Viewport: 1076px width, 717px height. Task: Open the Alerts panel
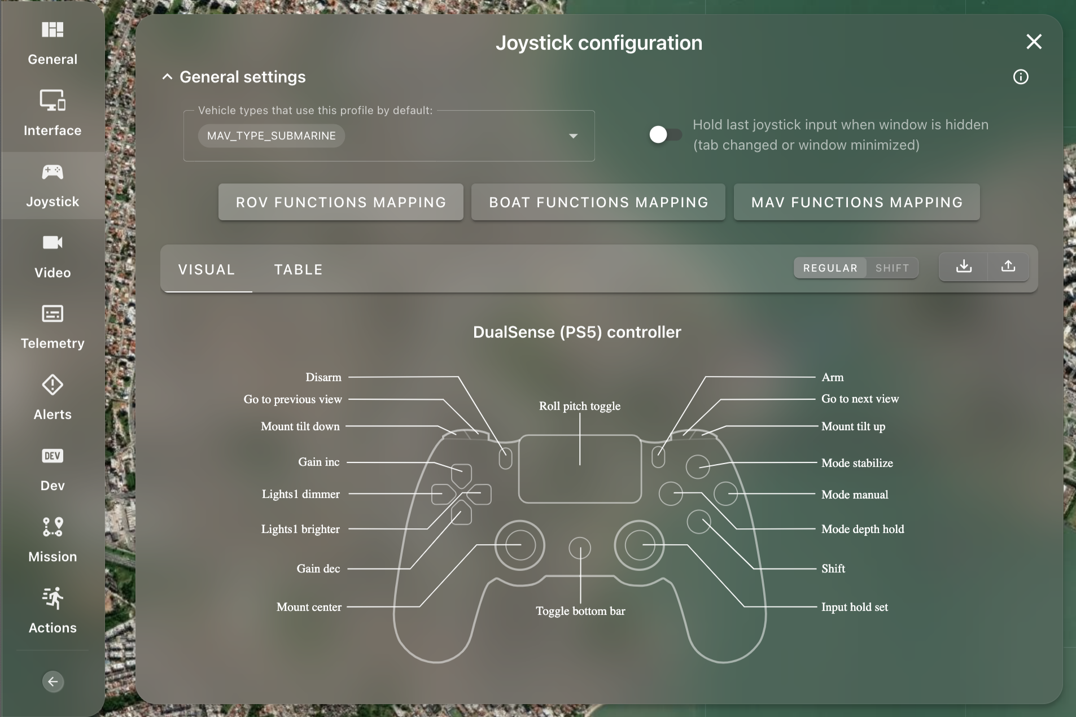click(x=51, y=398)
